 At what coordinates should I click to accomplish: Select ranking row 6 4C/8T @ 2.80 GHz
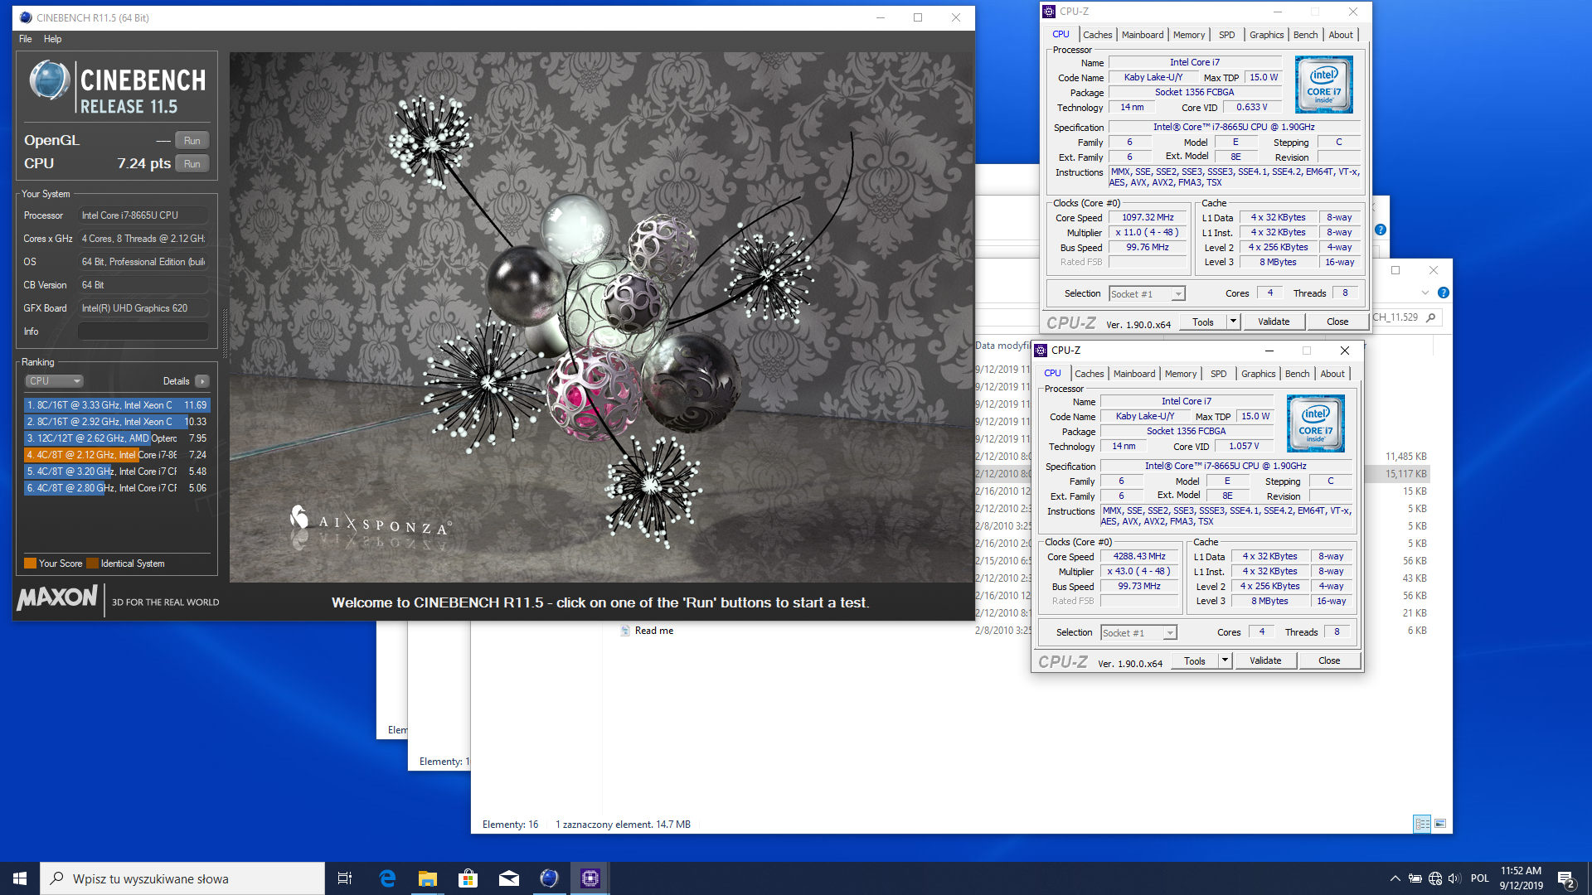(117, 488)
